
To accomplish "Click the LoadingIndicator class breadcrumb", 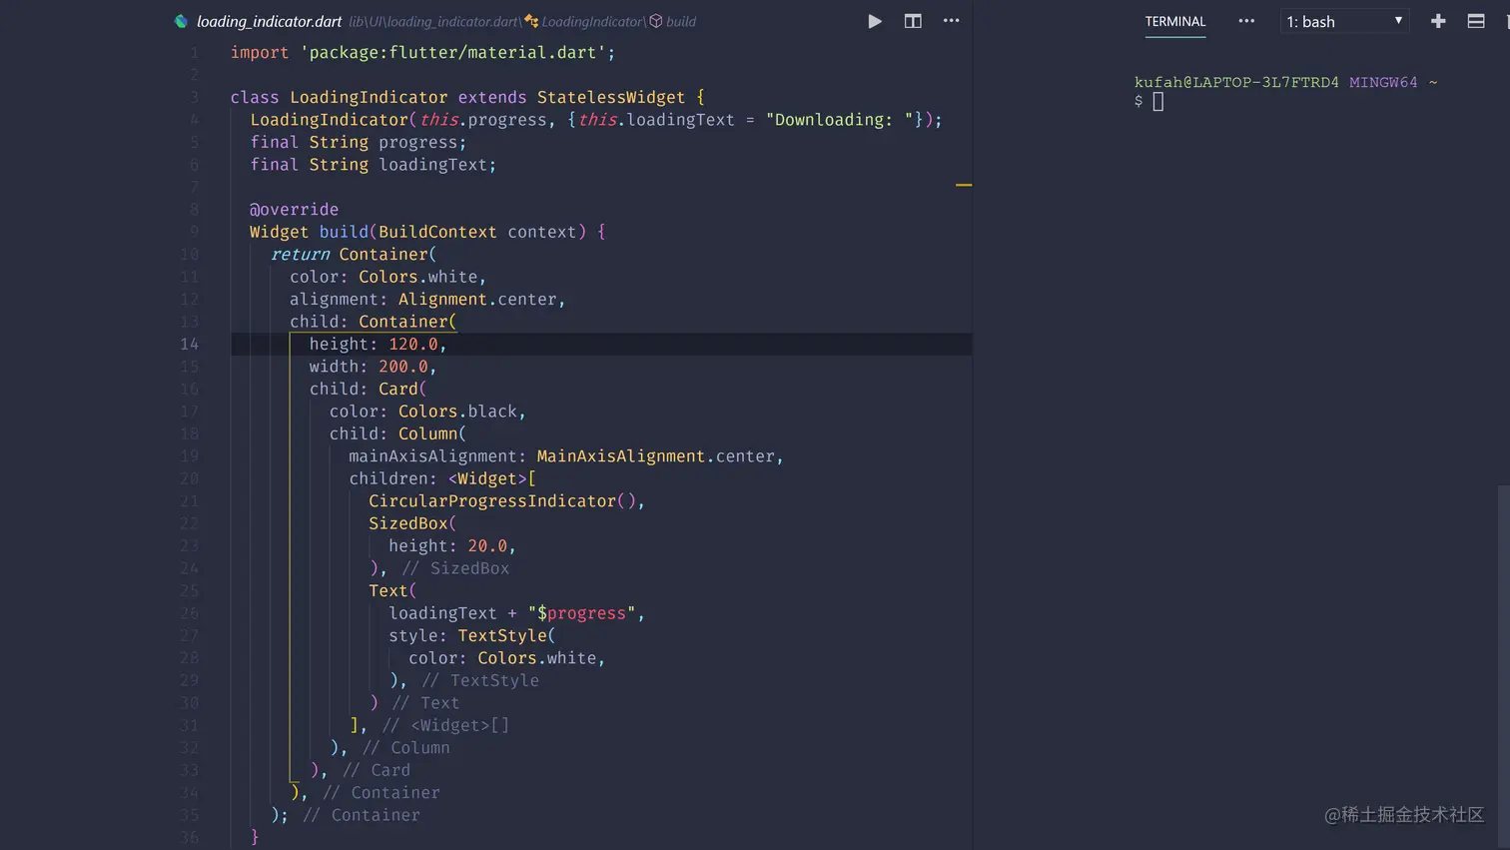I will tap(586, 21).
